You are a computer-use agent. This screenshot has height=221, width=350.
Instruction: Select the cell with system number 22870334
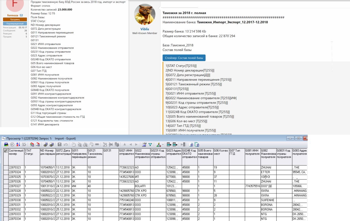click(x=16, y=219)
